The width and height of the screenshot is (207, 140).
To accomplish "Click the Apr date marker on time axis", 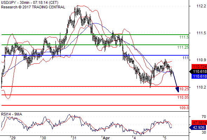I will (106, 138).
